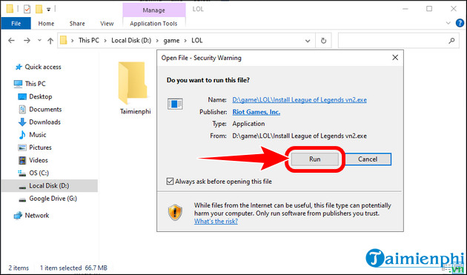Open OS (C:) drive in navigation pane
Image resolution: width=467 pixels, height=275 pixels.
39,173
